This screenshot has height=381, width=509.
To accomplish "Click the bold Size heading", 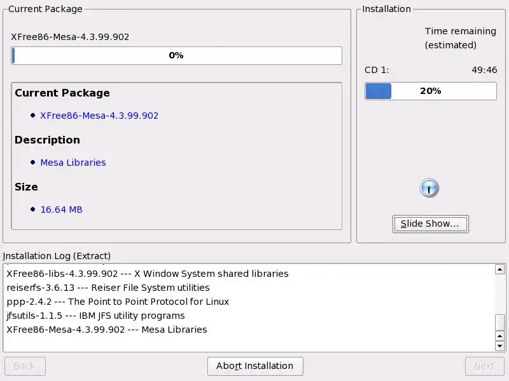I will click(26, 187).
